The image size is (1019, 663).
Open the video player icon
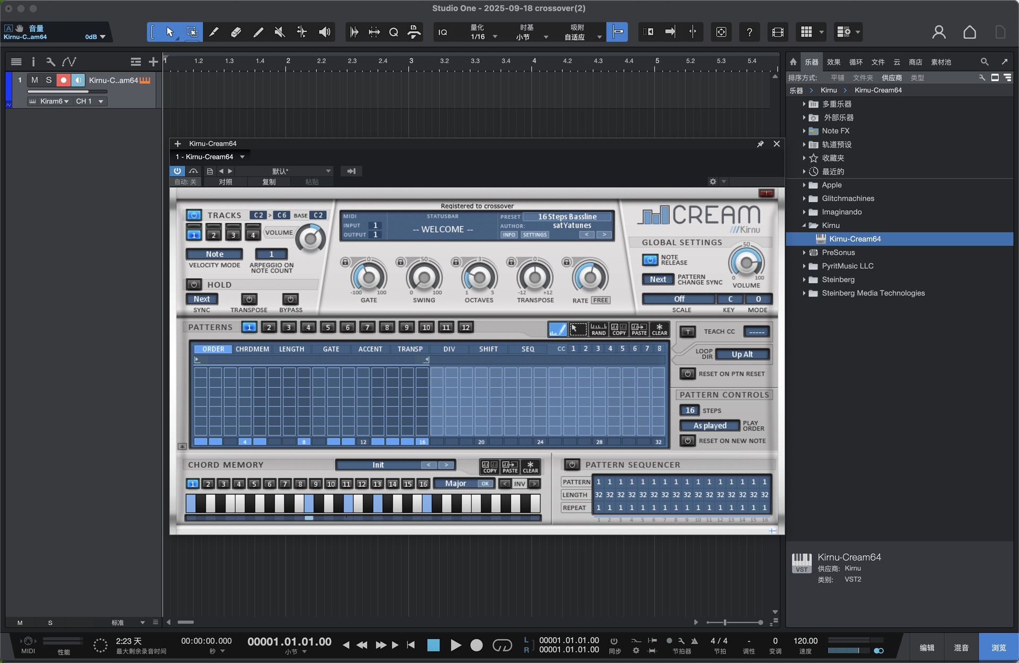778,32
